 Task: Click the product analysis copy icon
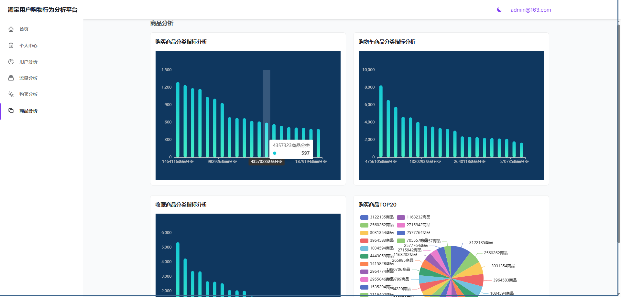[11, 111]
